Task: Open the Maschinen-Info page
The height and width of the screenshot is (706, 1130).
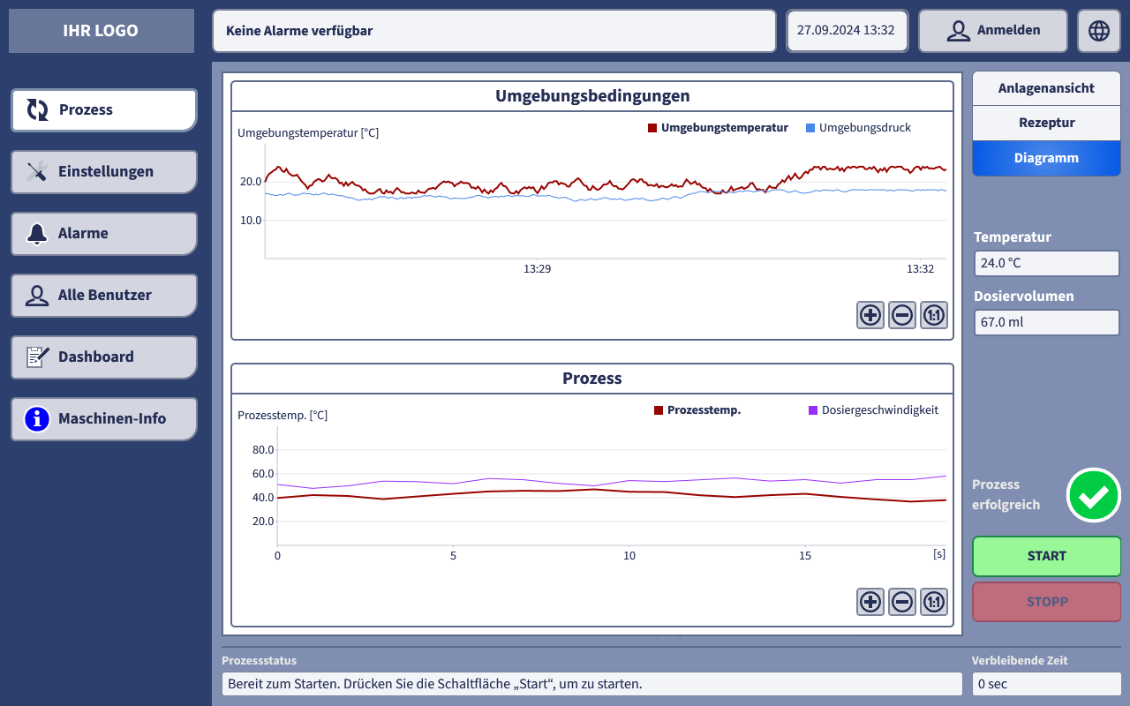Action: coord(104,419)
